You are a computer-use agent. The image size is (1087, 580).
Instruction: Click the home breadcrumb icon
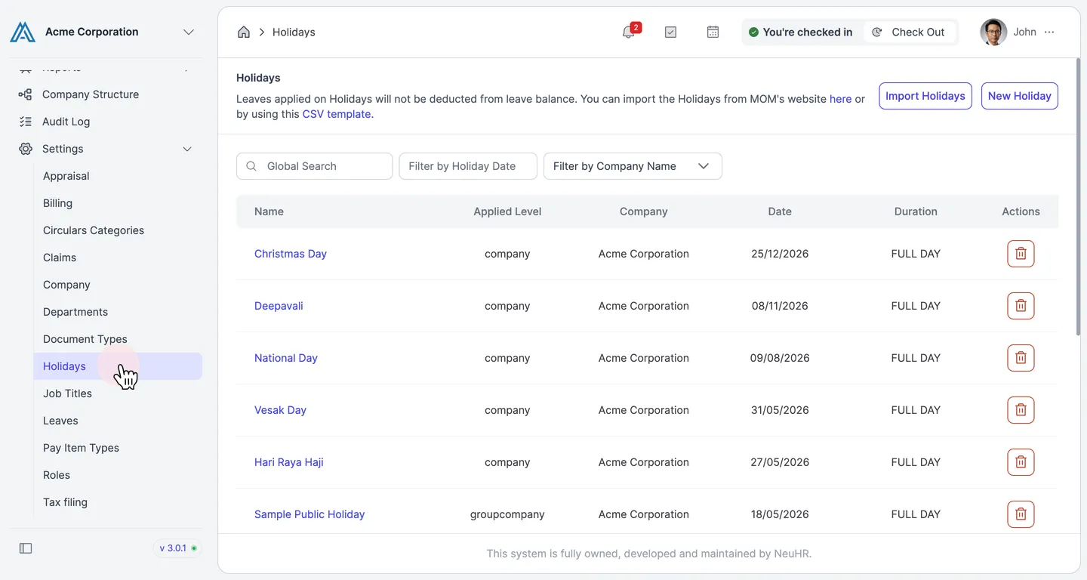pyautogui.click(x=244, y=32)
